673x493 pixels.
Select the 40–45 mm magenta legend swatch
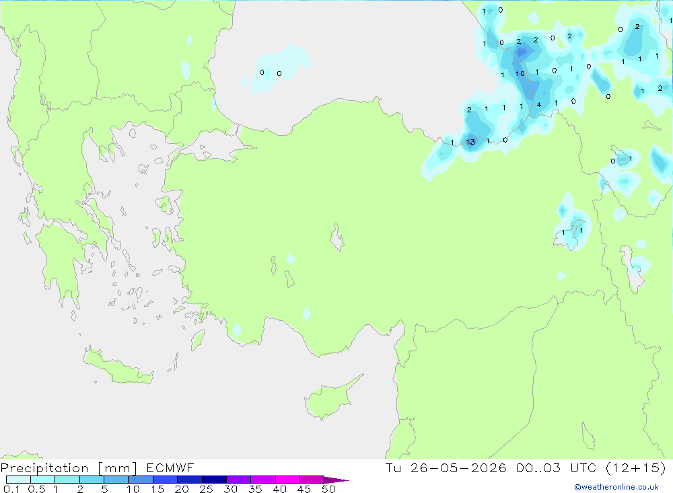pyautogui.click(x=287, y=480)
